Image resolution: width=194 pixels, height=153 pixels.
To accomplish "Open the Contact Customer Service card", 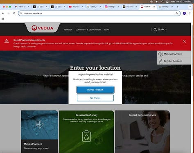I will tap(142, 132).
